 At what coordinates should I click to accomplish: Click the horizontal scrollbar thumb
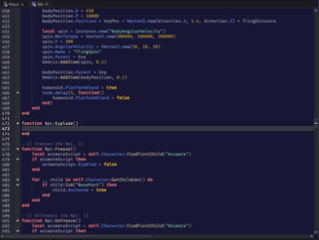[77, 236]
